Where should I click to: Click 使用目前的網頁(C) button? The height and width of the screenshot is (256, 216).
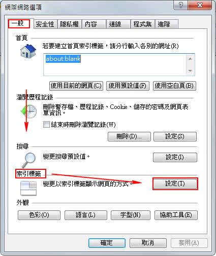76,86
